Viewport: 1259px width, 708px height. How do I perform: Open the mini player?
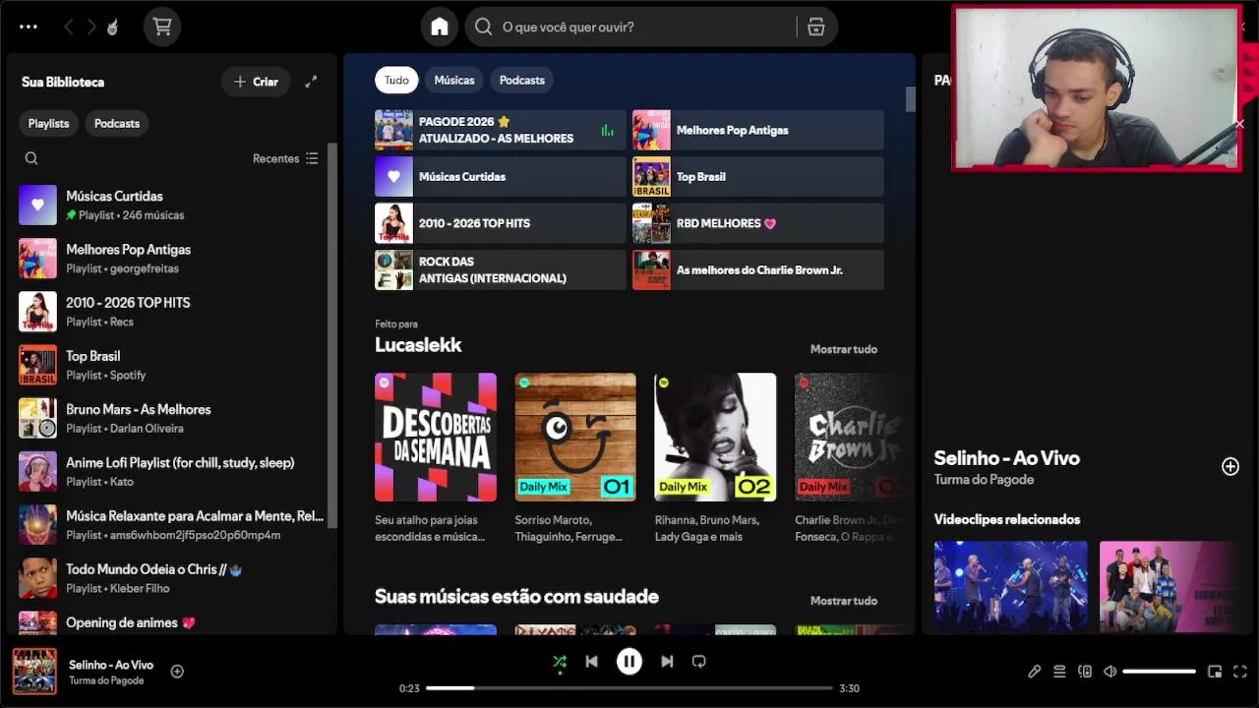1215,672
